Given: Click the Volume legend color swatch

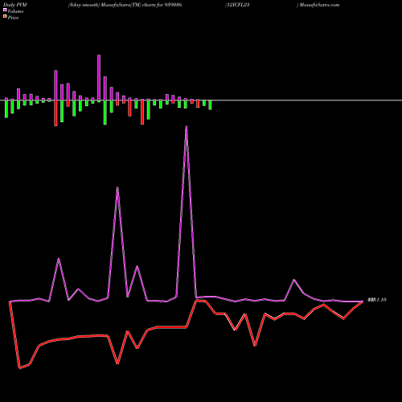Looking at the screenshot, I should click(5, 10).
